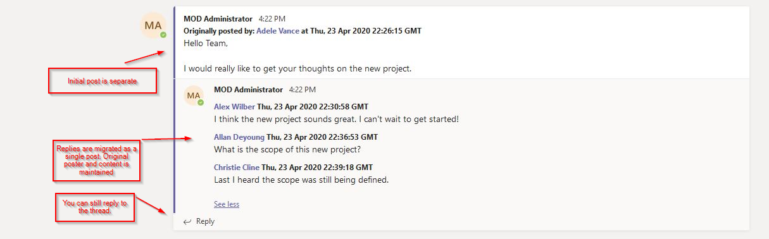
Task: Select the 'Initial post is separate' annotation box
Action: tap(103, 81)
